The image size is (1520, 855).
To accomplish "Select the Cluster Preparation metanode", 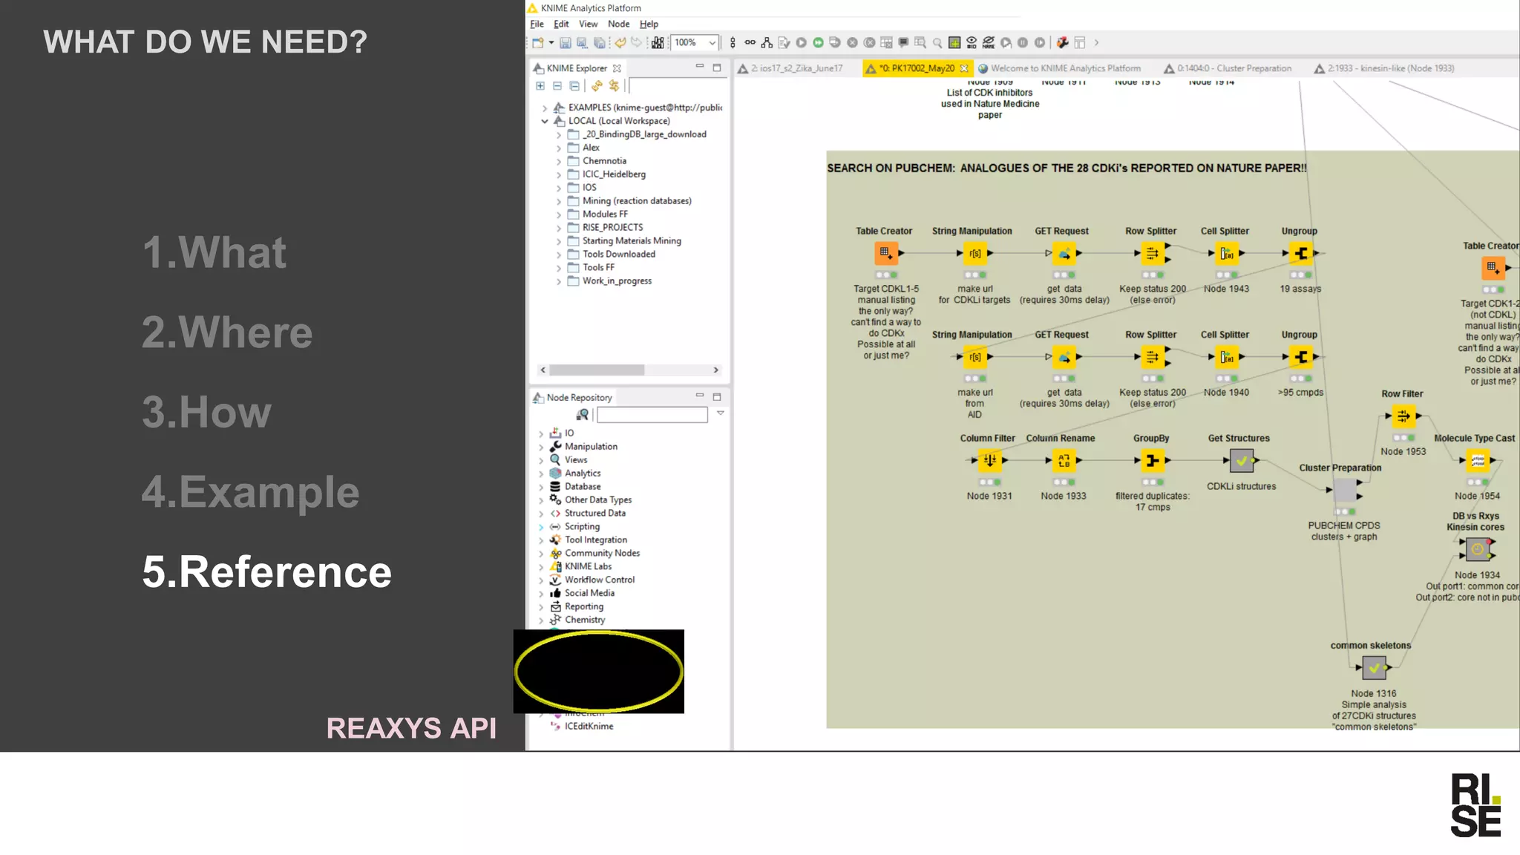I will pos(1344,490).
